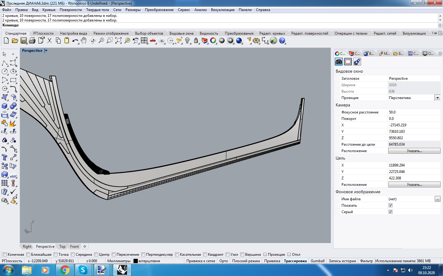This screenshot has height=276, width=443.
Task: Click the Фокусное расстояние value 50.0
Action: (414, 112)
